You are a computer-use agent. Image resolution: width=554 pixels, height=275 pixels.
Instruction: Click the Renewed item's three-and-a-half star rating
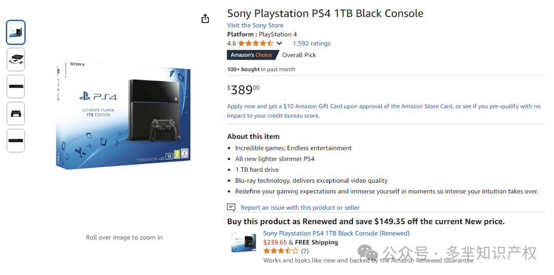281,251
